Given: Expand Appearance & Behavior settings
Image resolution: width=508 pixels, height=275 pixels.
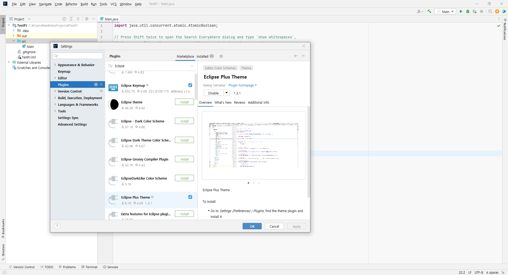Looking at the screenshot, I should 55,65.
